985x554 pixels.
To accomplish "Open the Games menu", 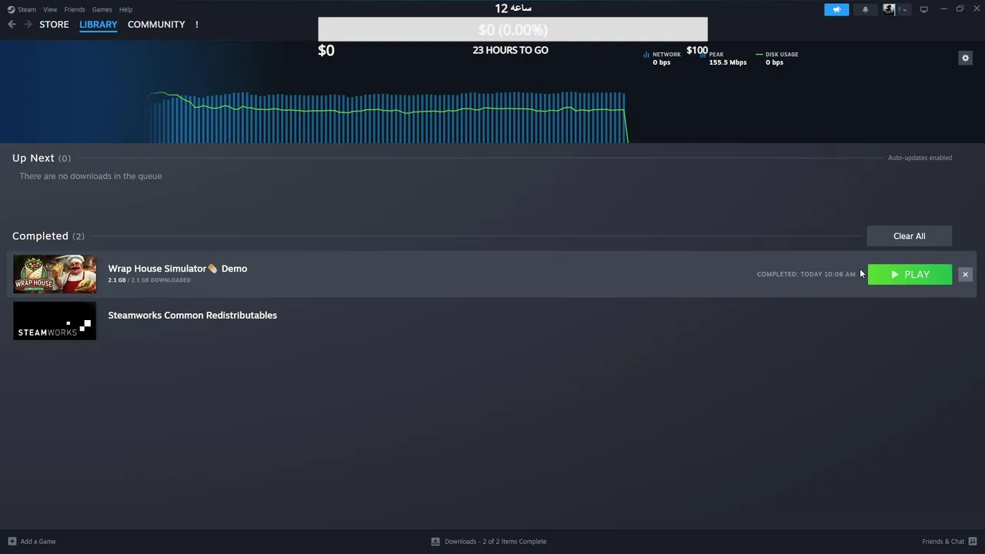I will [102, 9].
